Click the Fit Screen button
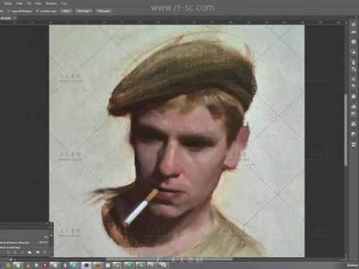 click(83, 11)
